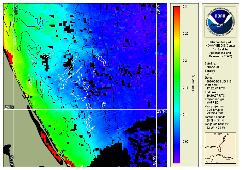Click the NOAA/NESDIS Center data credit text
The height and width of the screenshot is (170, 242).
point(220,46)
